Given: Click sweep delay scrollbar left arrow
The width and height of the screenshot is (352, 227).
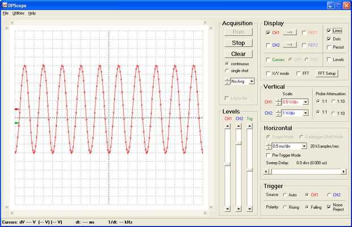Looking at the screenshot, I should click(x=266, y=171).
